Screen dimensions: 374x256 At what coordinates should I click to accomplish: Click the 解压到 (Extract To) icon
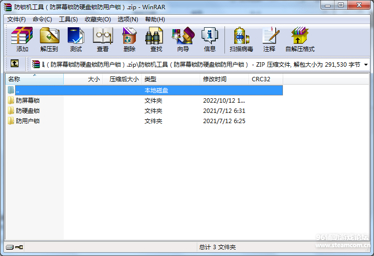click(49, 39)
